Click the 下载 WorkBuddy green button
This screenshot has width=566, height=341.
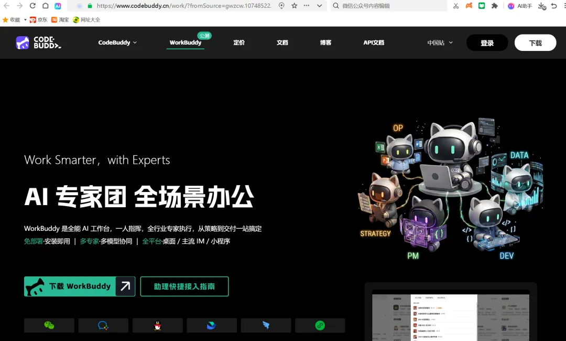tap(80, 286)
